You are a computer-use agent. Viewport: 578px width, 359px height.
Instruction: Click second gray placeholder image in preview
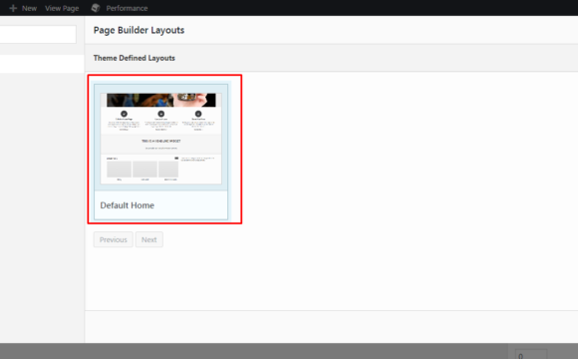[x=144, y=169]
